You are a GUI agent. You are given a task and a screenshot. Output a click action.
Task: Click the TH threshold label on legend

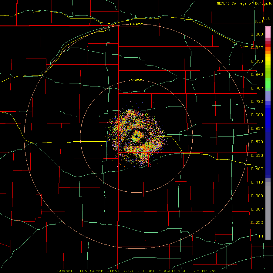(x=261, y=236)
